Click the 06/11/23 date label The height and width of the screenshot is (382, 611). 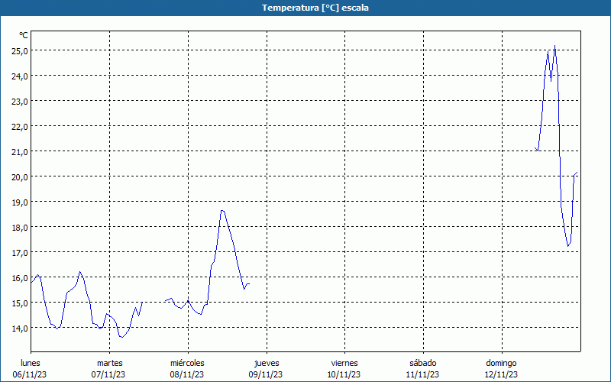click(30, 374)
